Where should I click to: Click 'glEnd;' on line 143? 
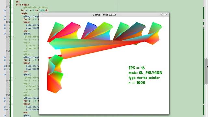27,75
